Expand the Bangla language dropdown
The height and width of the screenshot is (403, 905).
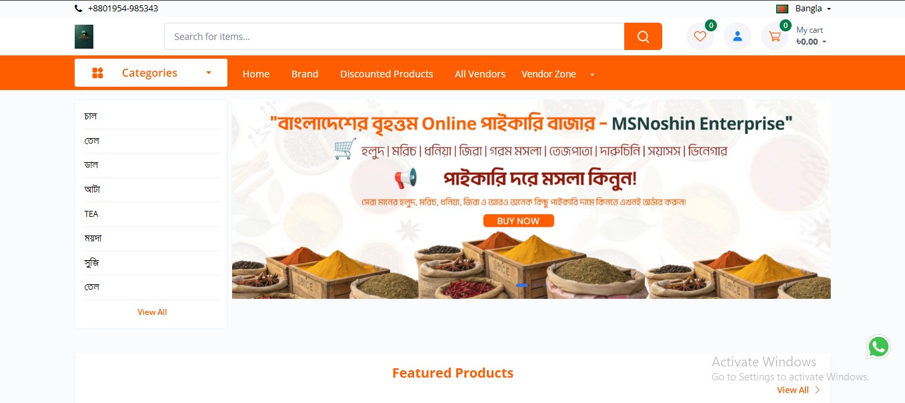(813, 9)
